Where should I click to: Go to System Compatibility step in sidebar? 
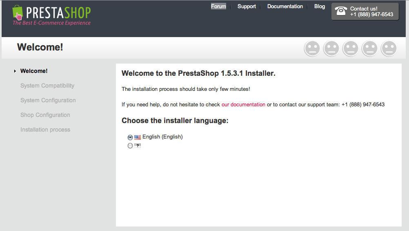click(47, 86)
